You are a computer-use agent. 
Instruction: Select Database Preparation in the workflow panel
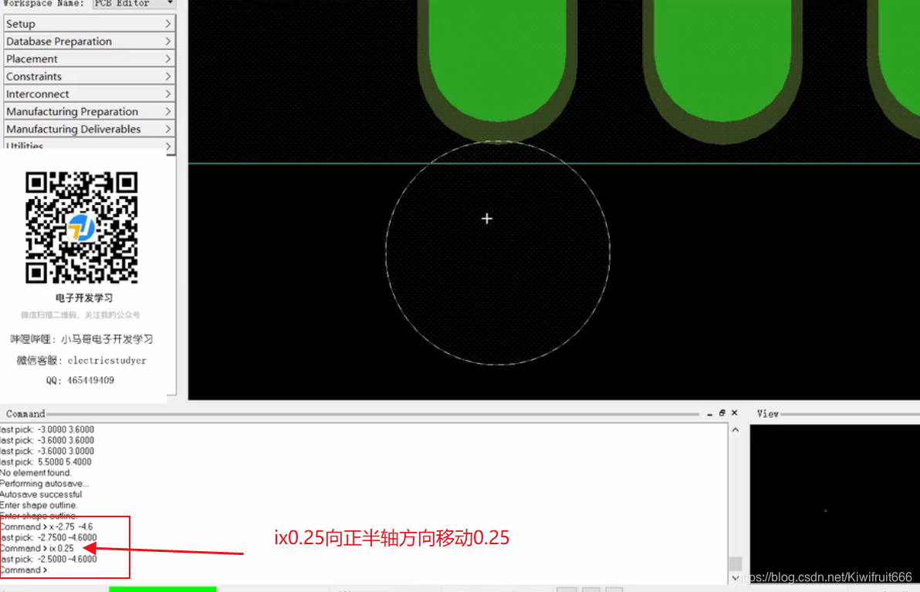tap(89, 41)
